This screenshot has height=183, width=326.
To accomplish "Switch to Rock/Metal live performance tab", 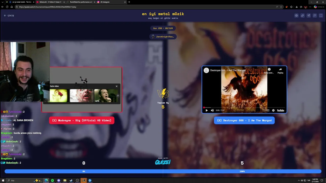I will [81, 2].
